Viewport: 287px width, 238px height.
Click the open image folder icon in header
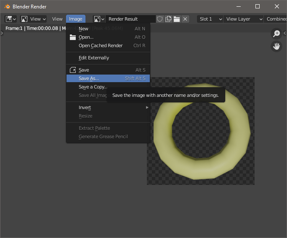(x=177, y=19)
